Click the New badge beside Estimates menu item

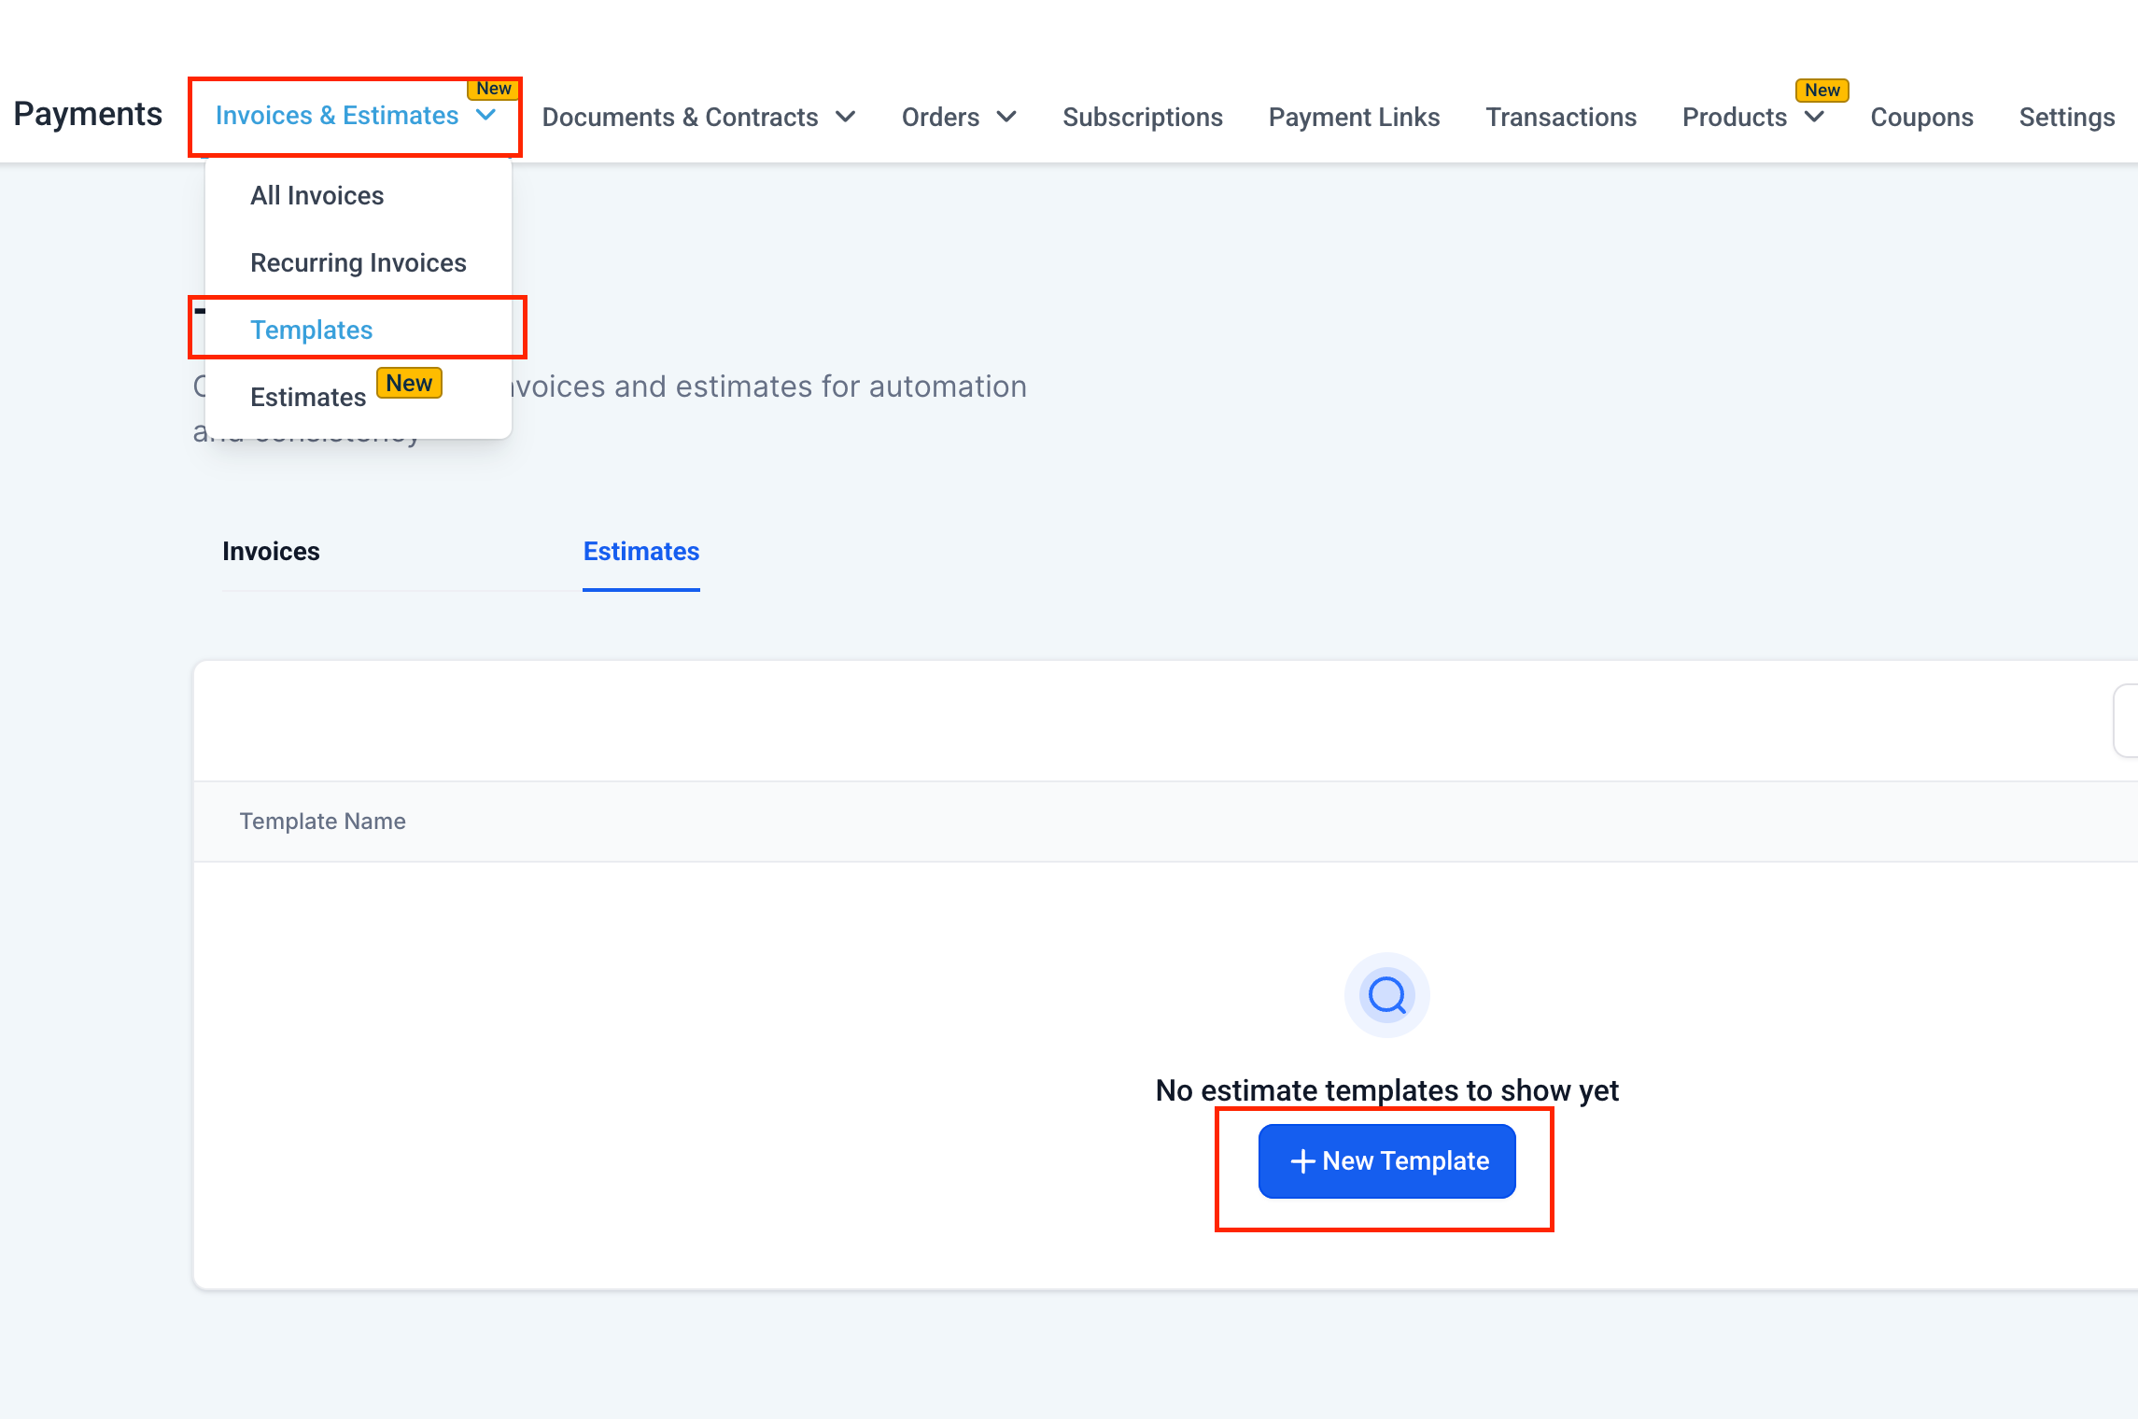pyautogui.click(x=409, y=384)
